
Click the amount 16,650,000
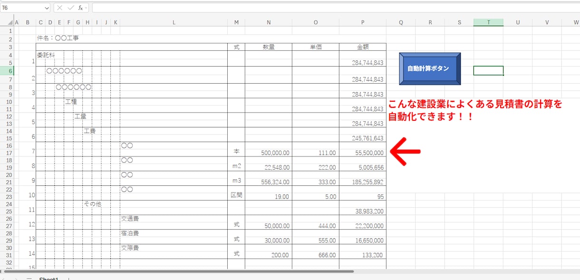(x=369, y=241)
